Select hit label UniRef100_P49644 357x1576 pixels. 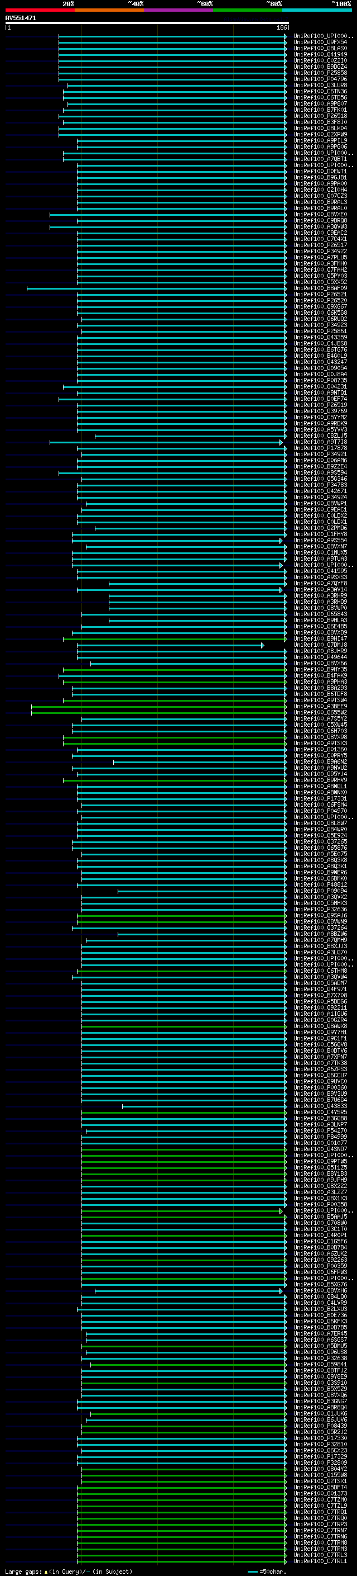pos(320,657)
